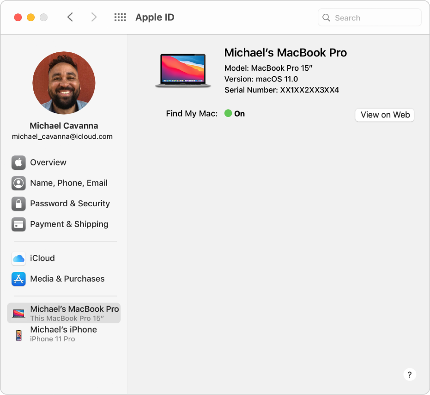
Task: Click the iPhone device icon in sidebar
Action: click(x=18, y=334)
